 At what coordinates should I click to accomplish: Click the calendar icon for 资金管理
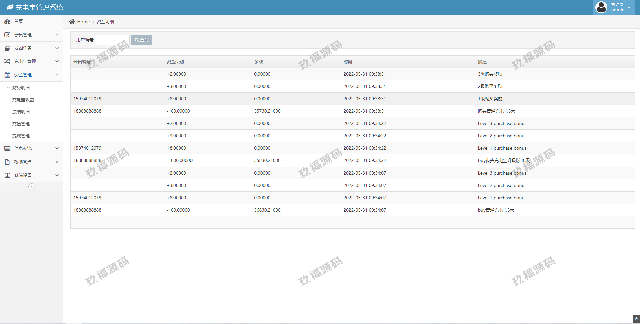click(7, 75)
